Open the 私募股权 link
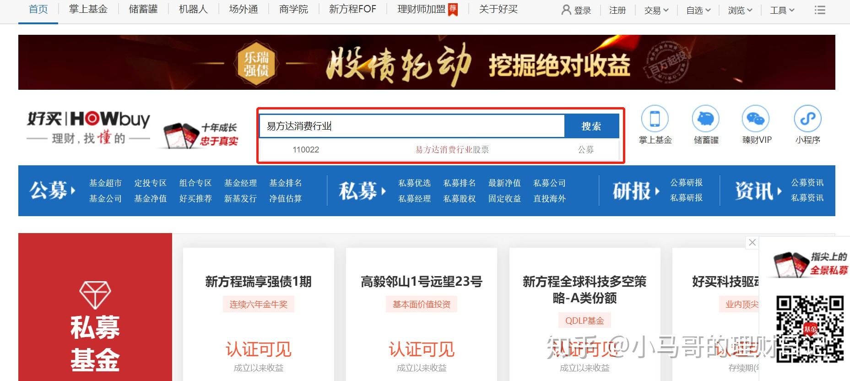The width and height of the screenshot is (850, 381). (460, 199)
